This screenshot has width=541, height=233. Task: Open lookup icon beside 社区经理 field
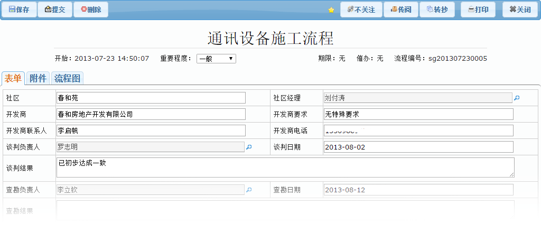click(x=517, y=98)
